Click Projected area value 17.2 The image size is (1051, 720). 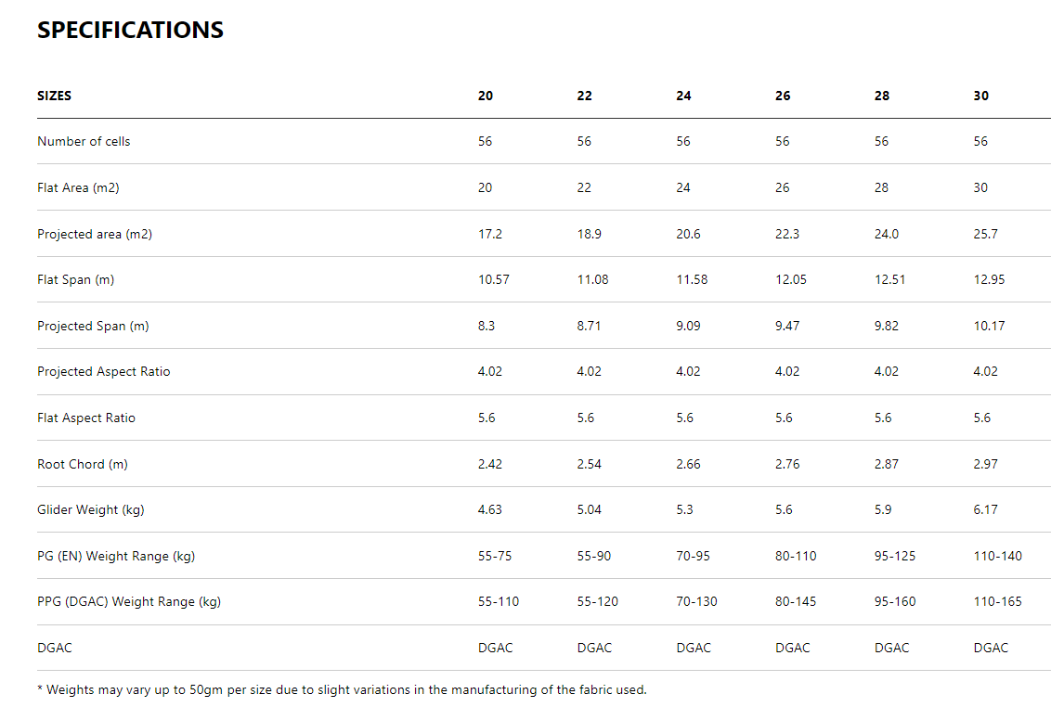coord(490,234)
